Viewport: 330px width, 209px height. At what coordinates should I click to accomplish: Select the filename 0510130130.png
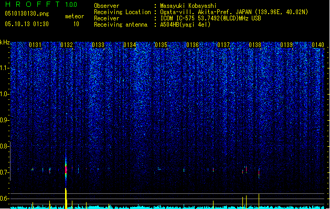coord(27,14)
